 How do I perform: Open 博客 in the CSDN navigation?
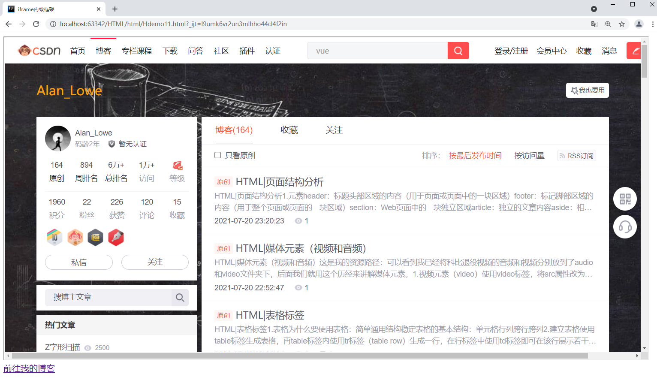click(103, 51)
